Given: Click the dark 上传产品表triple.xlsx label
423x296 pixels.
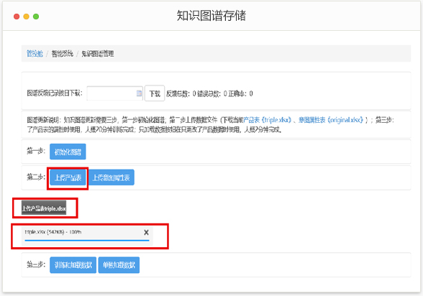Looking at the screenshot, I should [x=44, y=208].
